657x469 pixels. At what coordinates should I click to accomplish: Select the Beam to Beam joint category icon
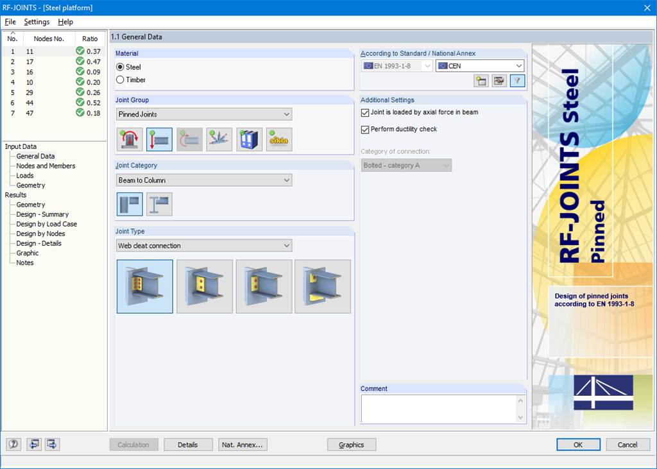(x=158, y=203)
